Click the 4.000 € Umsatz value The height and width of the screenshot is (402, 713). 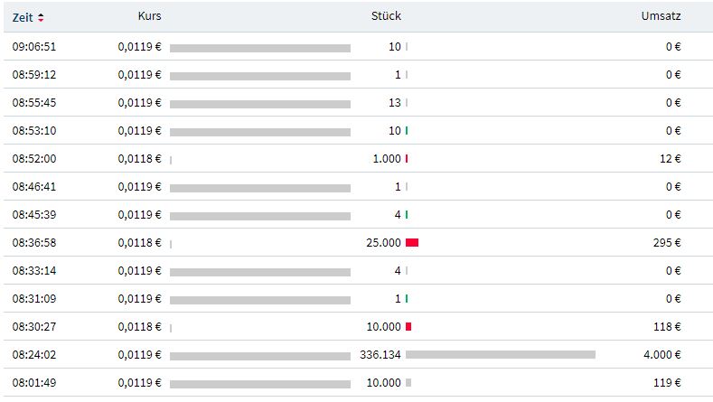(x=662, y=355)
